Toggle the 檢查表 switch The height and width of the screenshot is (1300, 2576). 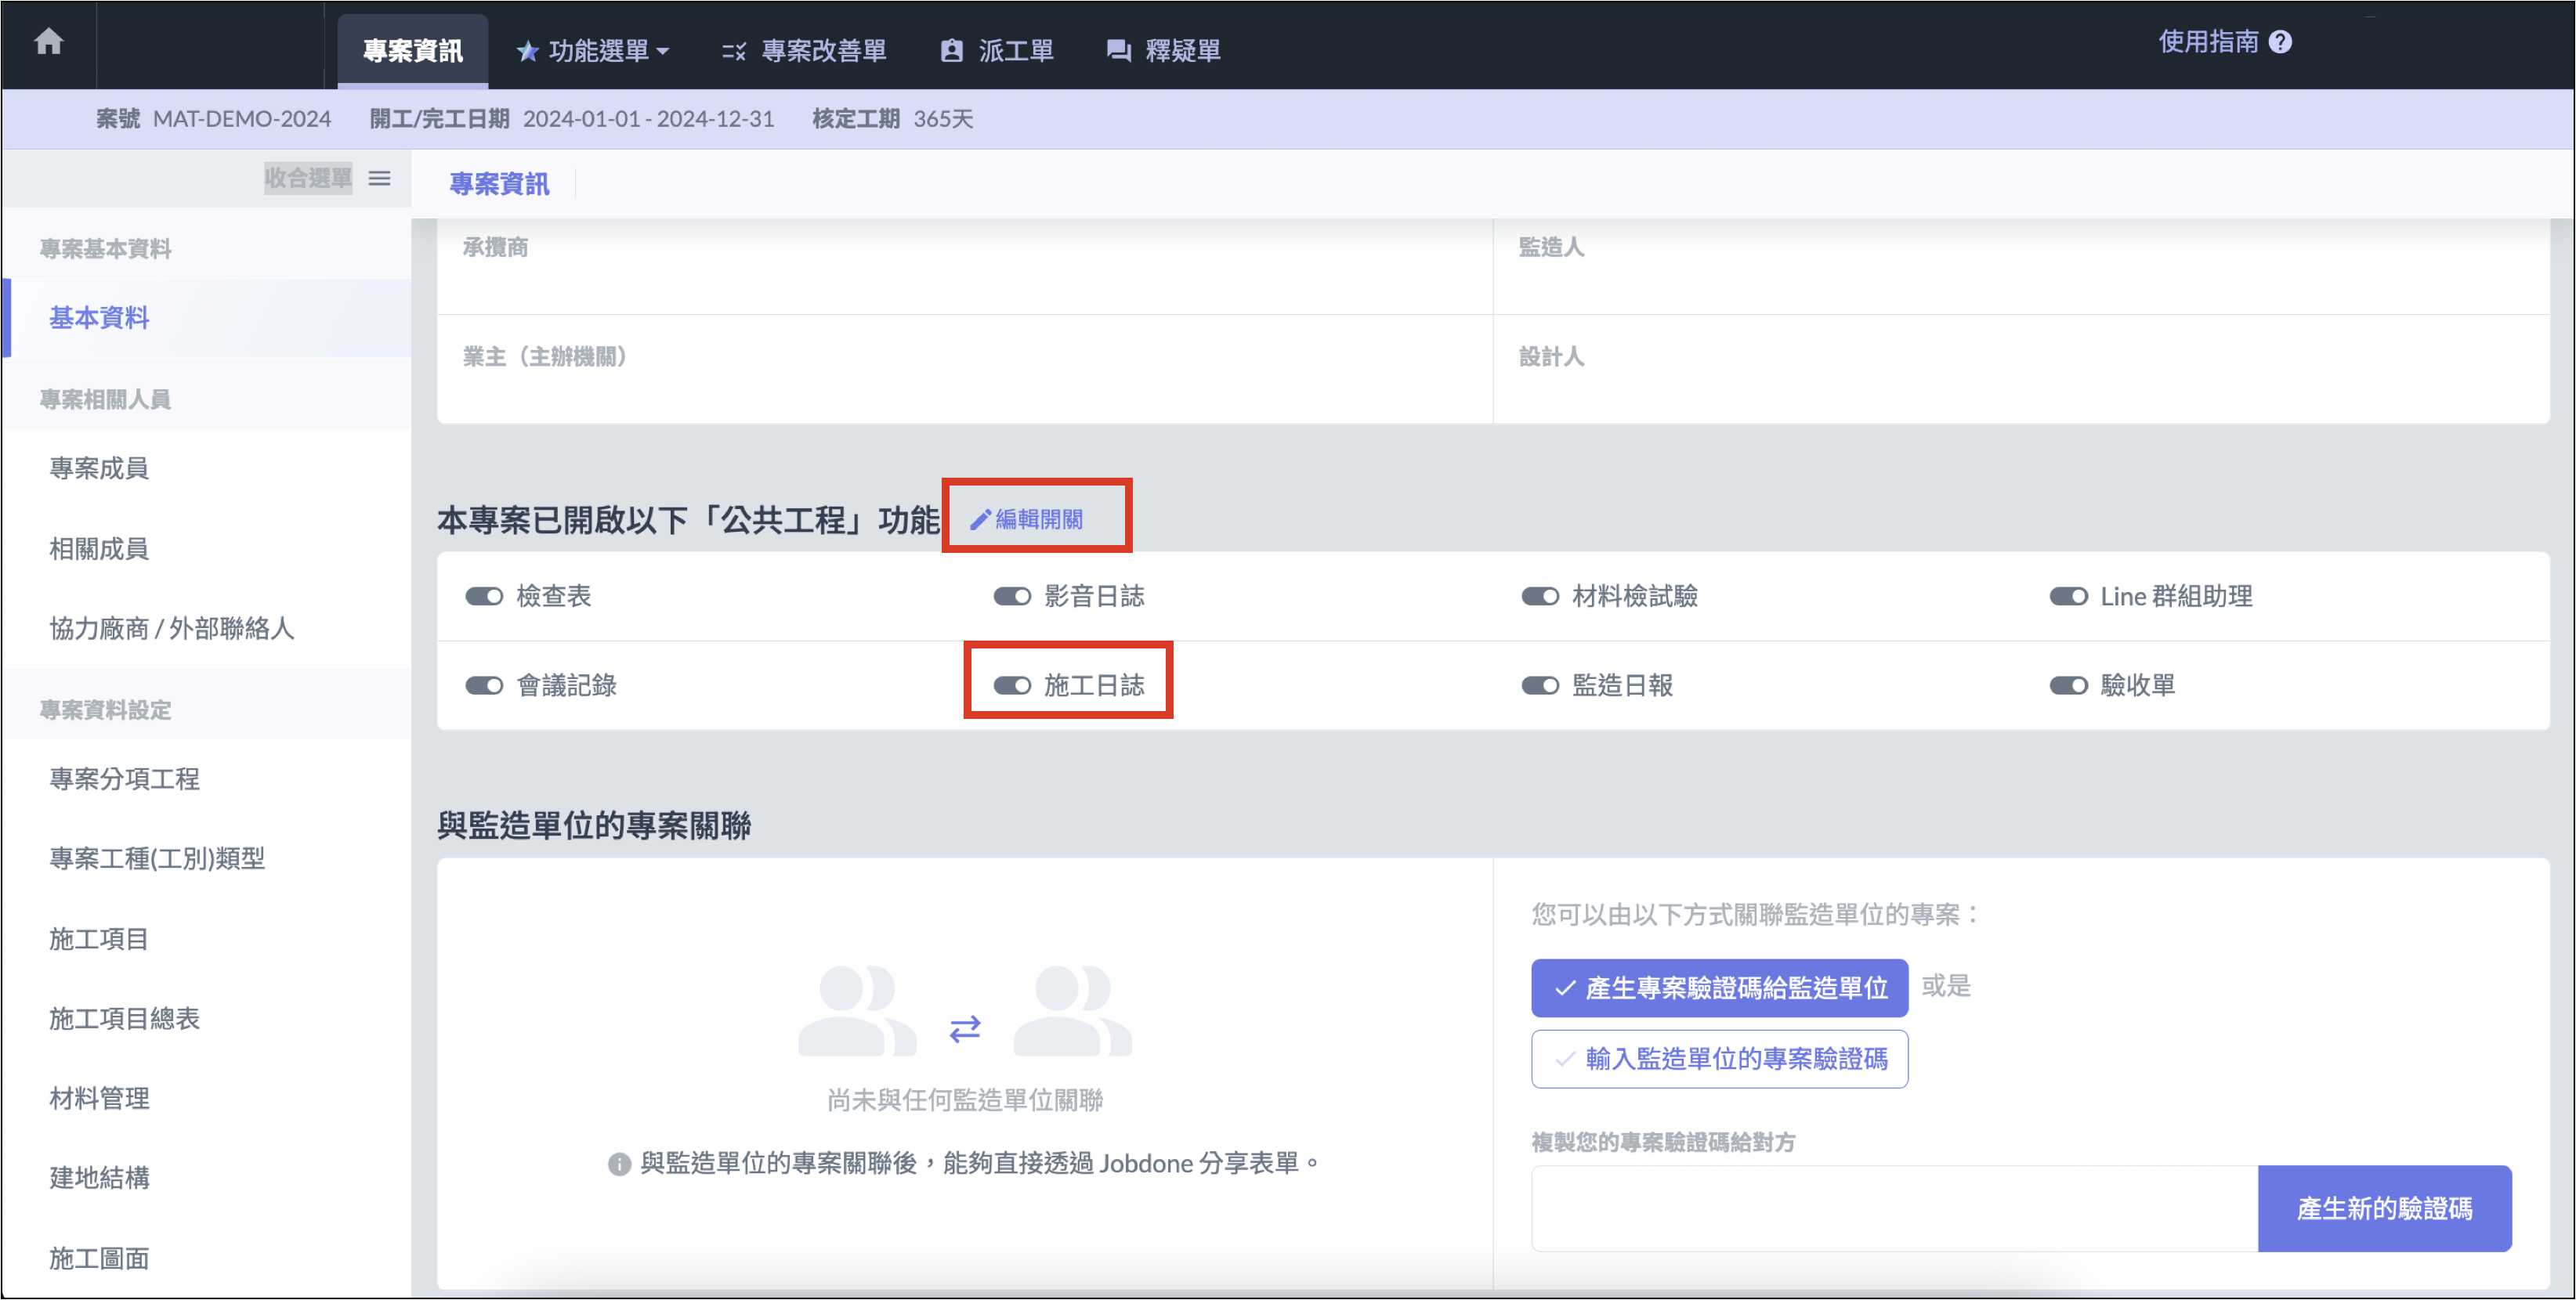484,597
